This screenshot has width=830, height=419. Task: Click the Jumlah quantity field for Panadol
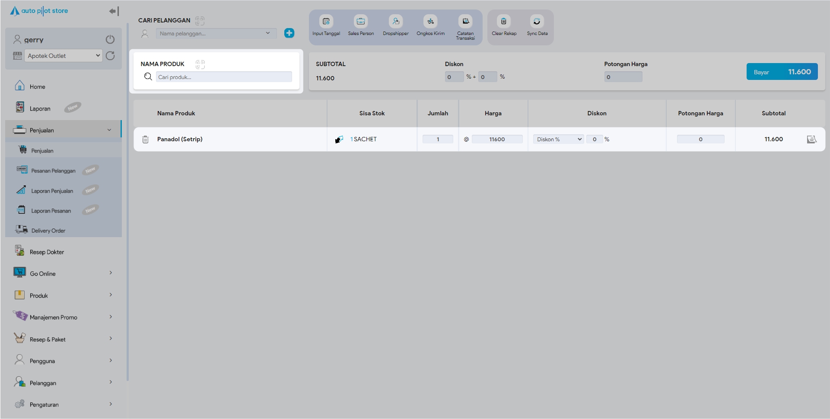(438, 140)
